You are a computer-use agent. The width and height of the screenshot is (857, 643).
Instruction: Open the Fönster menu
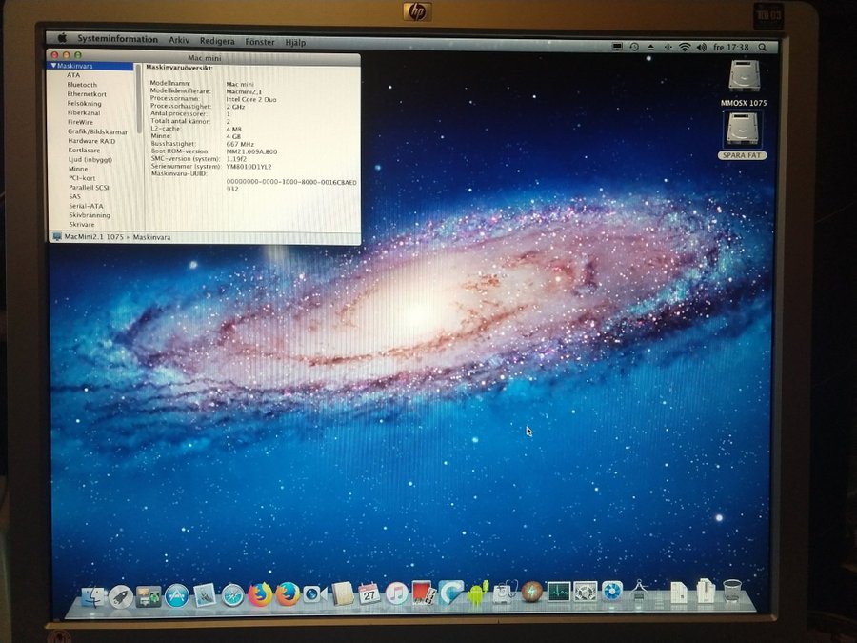point(260,42)
